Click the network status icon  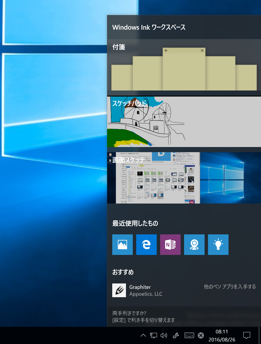(154, 335)
